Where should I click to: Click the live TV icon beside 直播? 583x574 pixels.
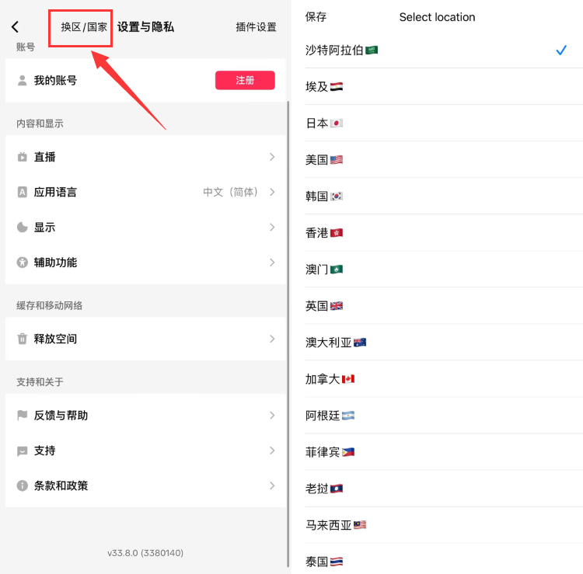pos(23,157)
